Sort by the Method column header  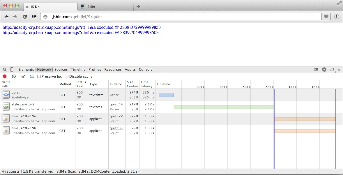(x=66, y=84)
